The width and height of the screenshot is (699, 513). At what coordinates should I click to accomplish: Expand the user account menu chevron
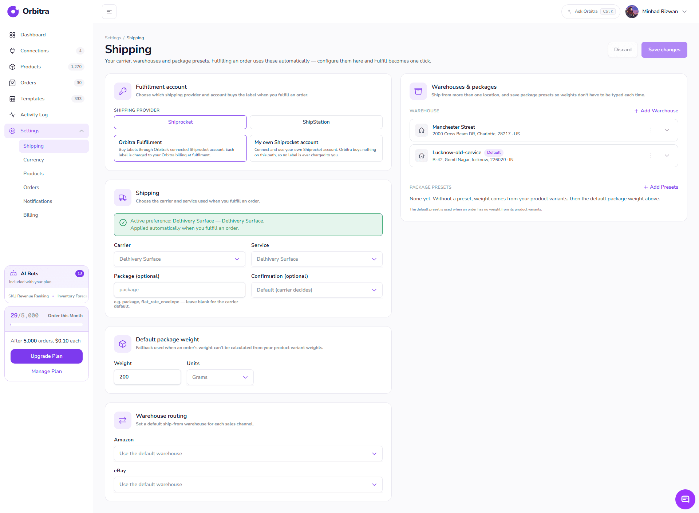[x=684, y=12]
